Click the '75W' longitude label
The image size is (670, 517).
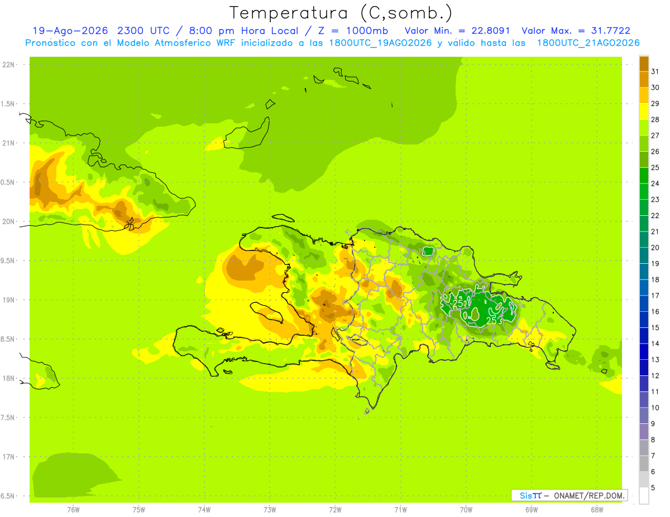tap(139, 509)
